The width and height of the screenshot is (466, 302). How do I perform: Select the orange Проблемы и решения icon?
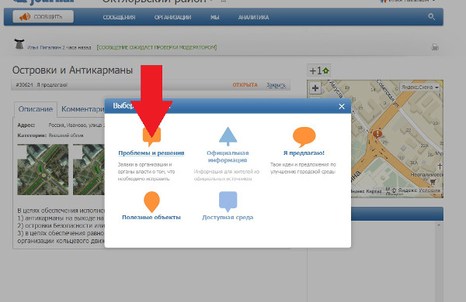pyautogui.click(x=151, y=136)
